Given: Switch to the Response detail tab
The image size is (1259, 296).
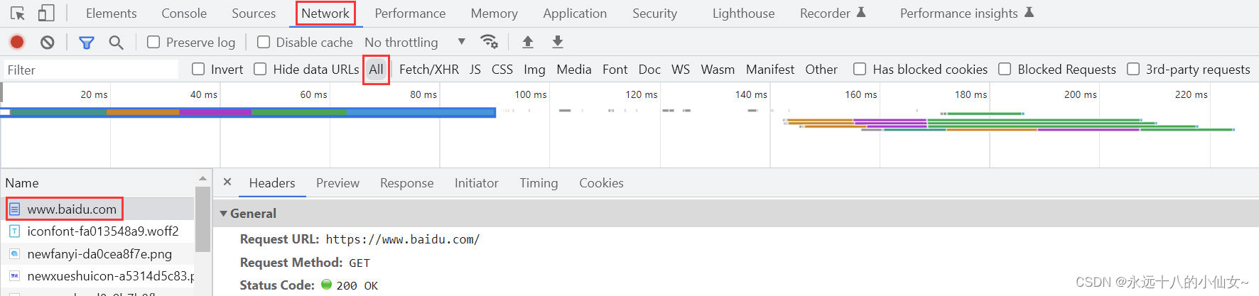Looking at the screenshot, I should click(406, 183).
